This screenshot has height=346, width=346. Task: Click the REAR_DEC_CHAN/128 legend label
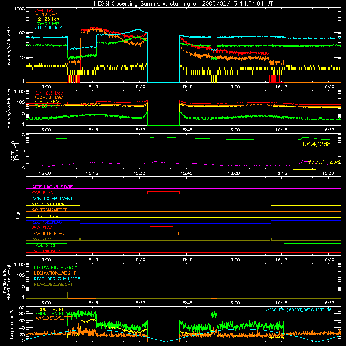[x=57, y=279]
